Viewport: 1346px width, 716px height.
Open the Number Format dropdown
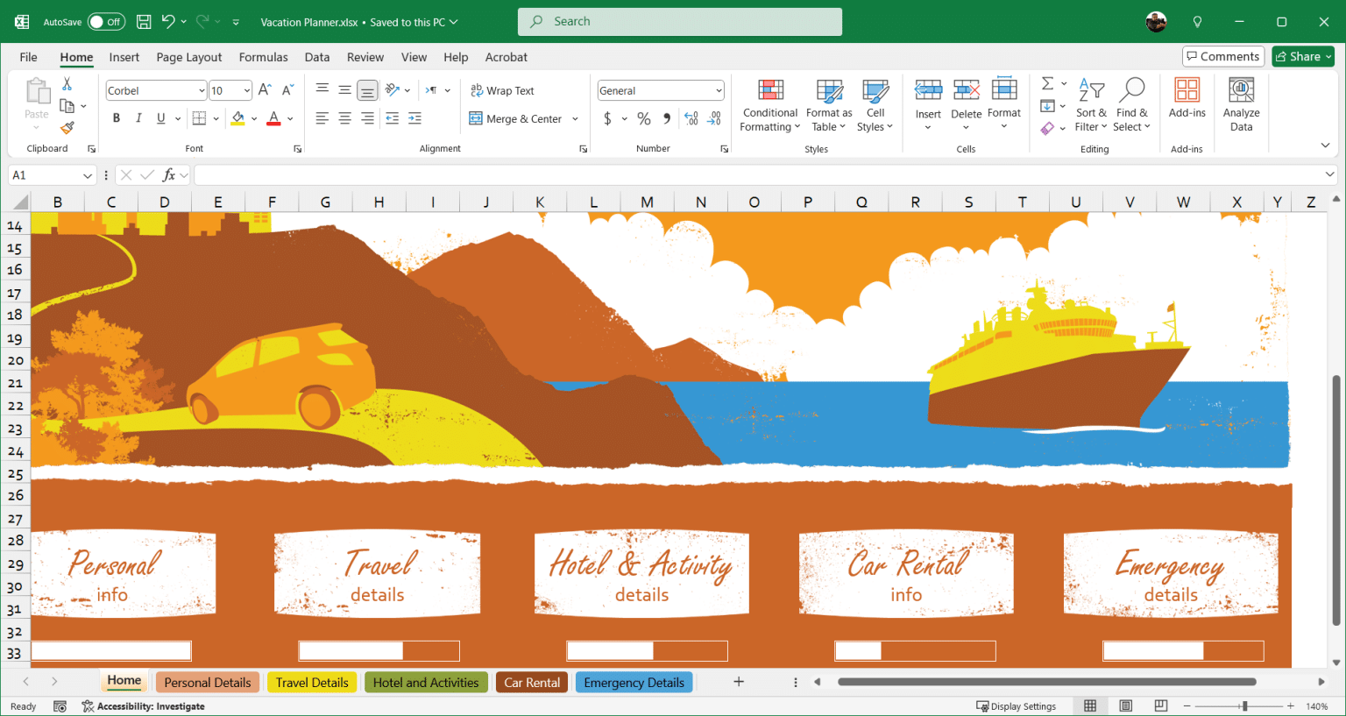[x=716, y=90]
